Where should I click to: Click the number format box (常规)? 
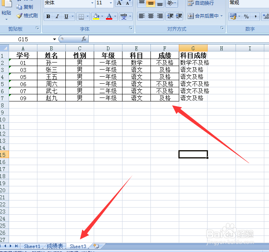(249, 3)
